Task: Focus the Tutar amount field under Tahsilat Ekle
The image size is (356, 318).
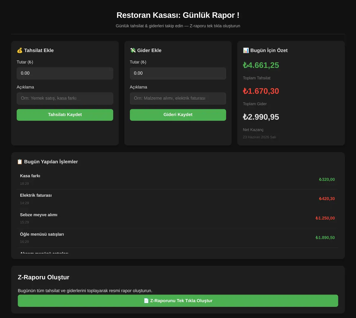Action: click(65, 73)
